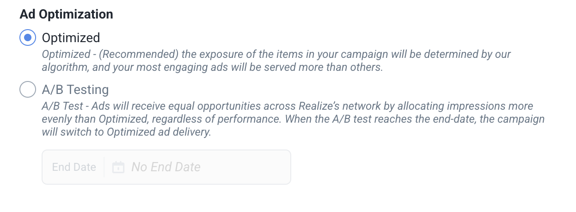Select the Optimized radio button
Screen dimensions: 576x212
[x=28, y=37]
